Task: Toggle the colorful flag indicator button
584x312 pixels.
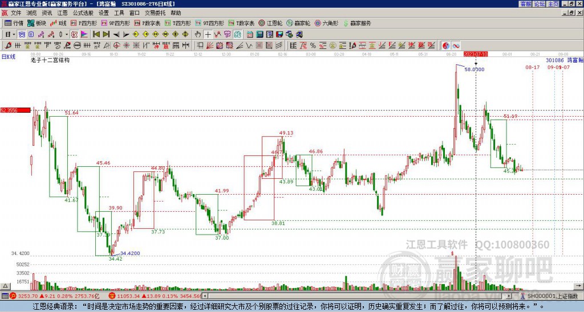Action: click(x=84, y=35)
